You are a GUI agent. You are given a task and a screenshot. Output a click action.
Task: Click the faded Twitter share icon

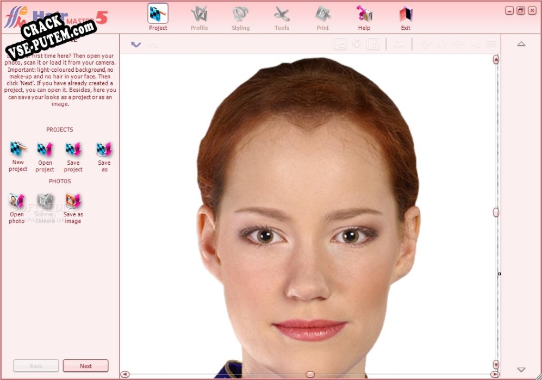[x=340, y=44]
